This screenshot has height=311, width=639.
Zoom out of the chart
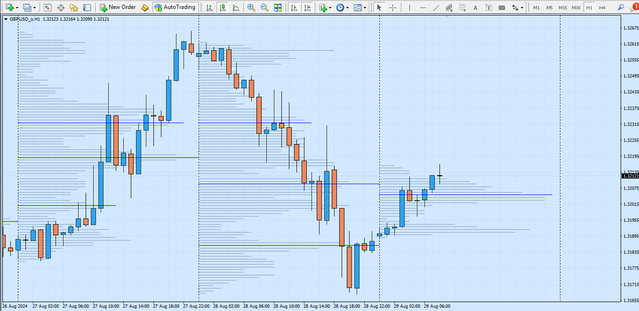tap(264, 8)
